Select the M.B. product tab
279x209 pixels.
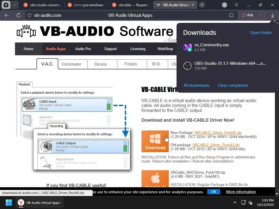coord(156,64)
